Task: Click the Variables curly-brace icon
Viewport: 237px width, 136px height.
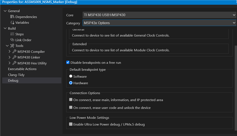Action: coord(12,22)
